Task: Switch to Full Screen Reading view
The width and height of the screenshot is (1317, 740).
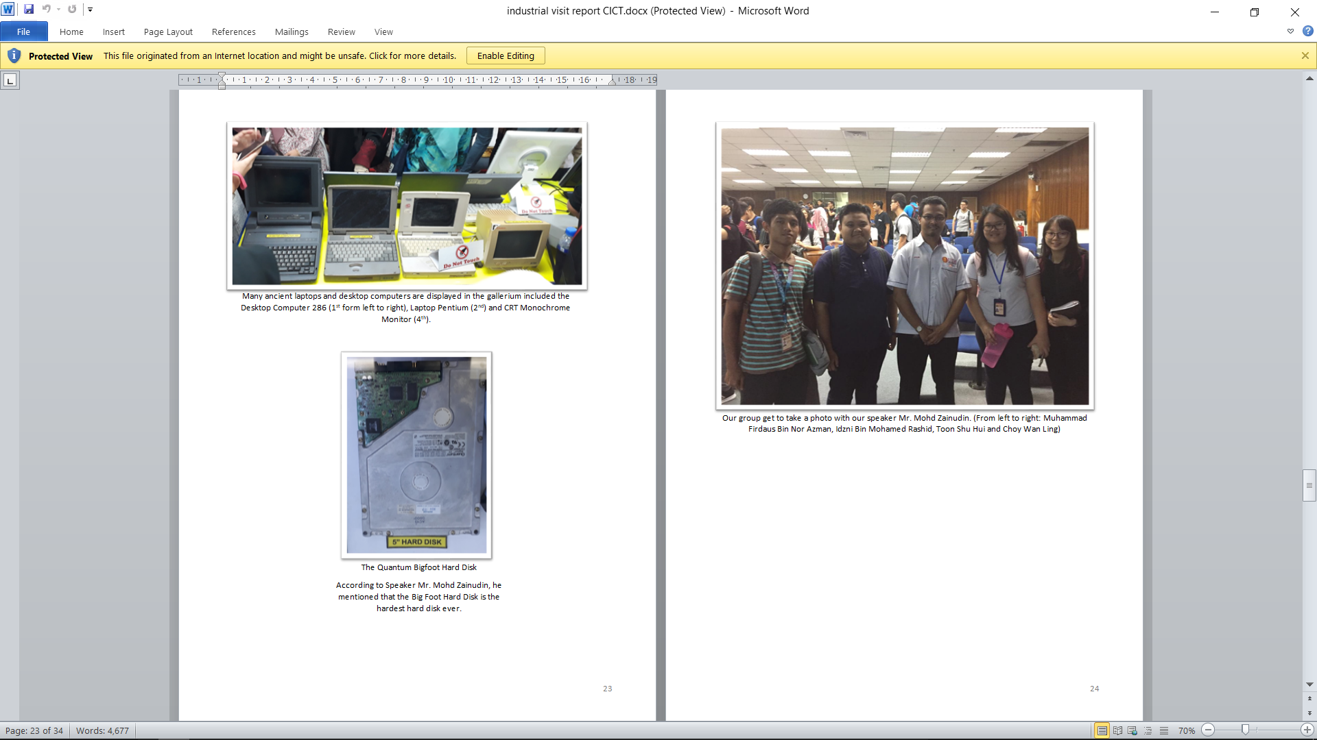Action: coord(1117,730)
